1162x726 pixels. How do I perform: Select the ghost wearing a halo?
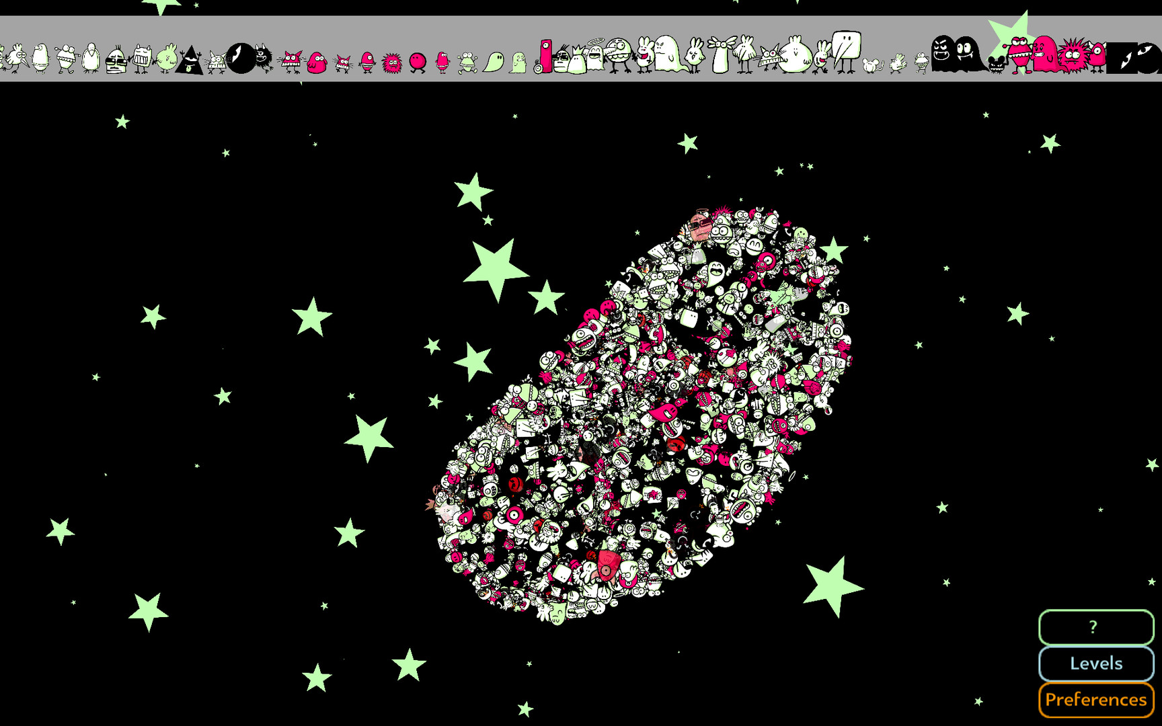click(594, 55)
